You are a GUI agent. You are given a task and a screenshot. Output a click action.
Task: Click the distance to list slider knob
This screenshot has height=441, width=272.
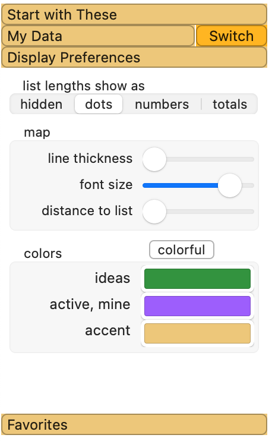click(x=154, y=212)
